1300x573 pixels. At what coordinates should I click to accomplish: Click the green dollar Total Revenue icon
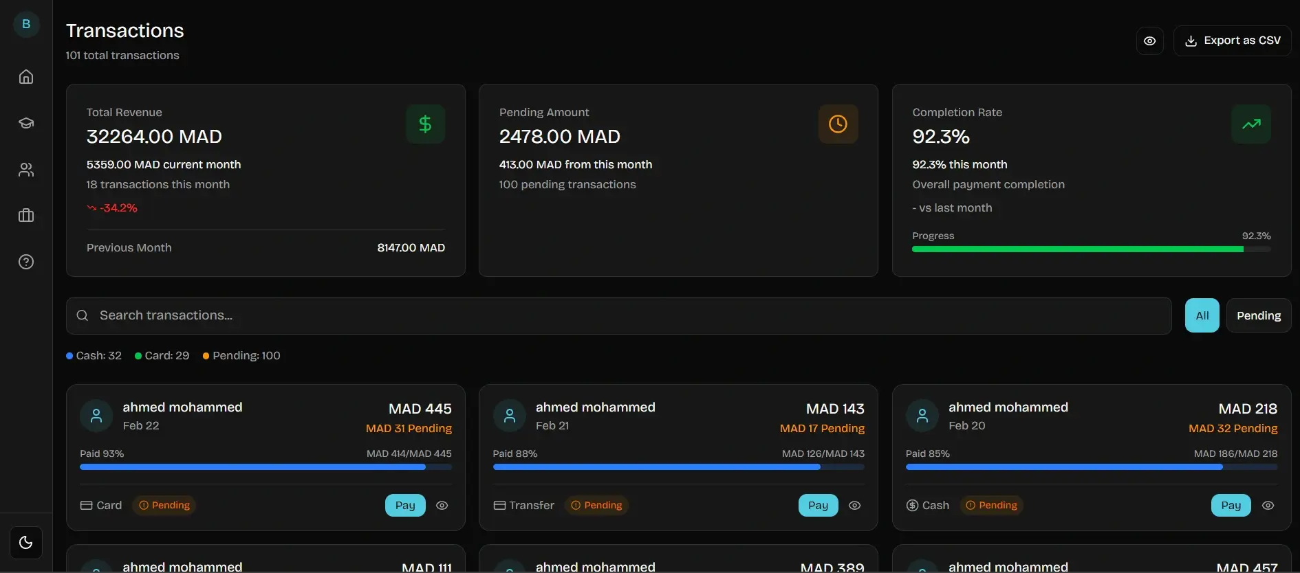(x=425, y=124)
